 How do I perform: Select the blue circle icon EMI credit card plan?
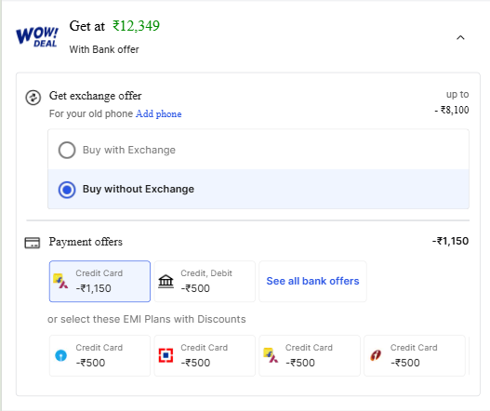[99, 356]
